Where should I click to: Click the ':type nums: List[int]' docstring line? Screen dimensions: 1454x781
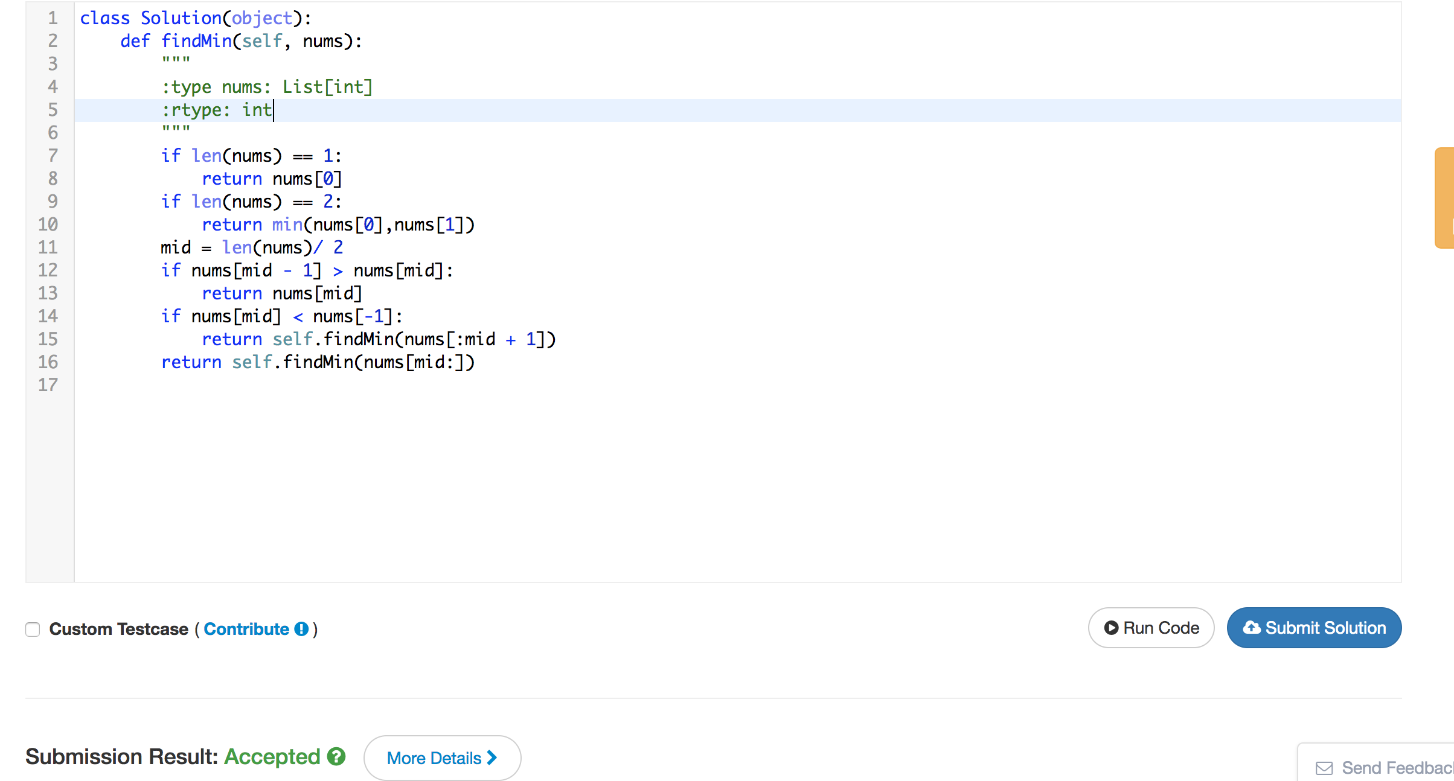(267, 87)
